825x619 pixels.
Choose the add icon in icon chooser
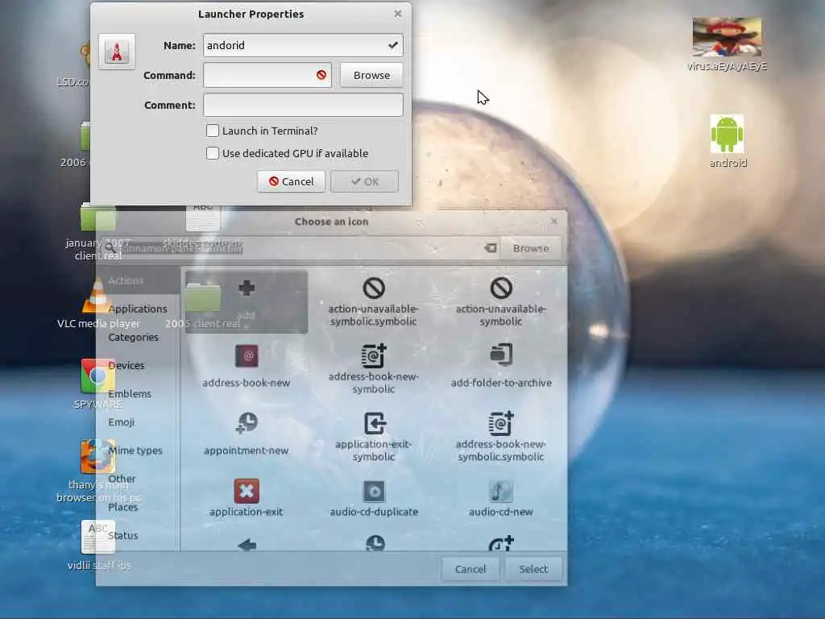tap(247, 301)
